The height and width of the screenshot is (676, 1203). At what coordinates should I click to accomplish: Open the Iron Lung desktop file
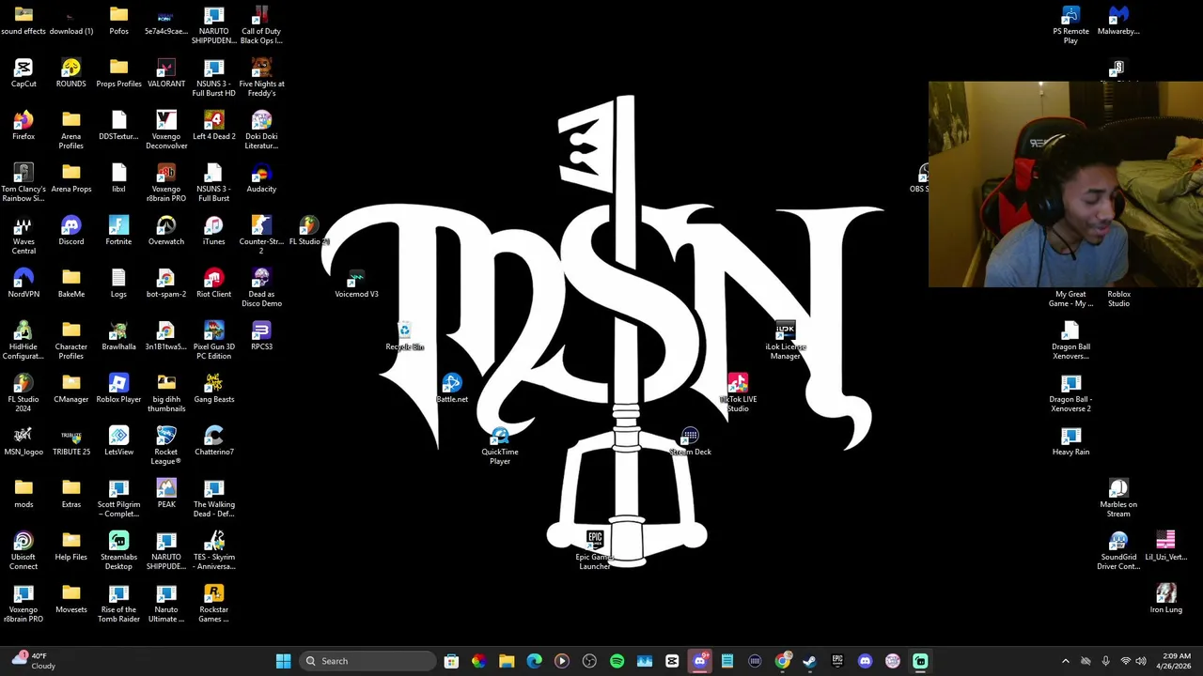click(1166, 599)
